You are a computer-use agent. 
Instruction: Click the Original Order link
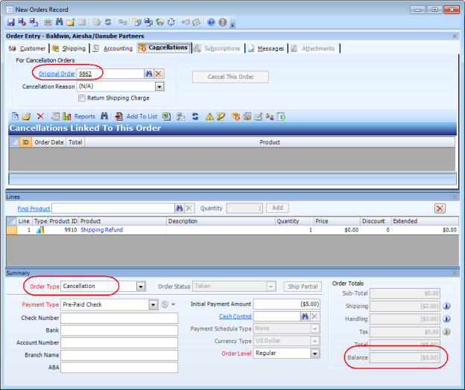(x=57, y=74)
